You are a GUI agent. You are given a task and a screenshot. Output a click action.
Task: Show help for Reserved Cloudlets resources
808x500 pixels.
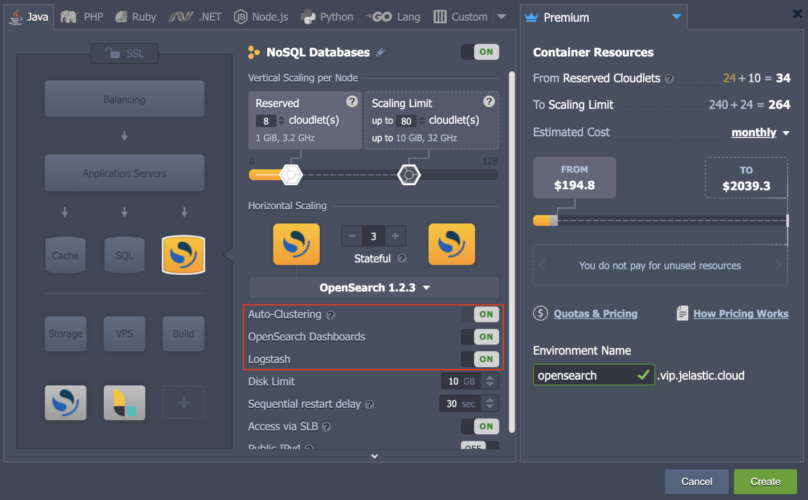click(670, 79)
